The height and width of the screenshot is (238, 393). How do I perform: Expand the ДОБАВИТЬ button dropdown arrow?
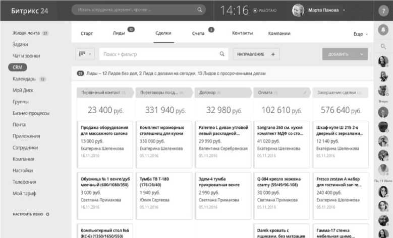point(361,54)
